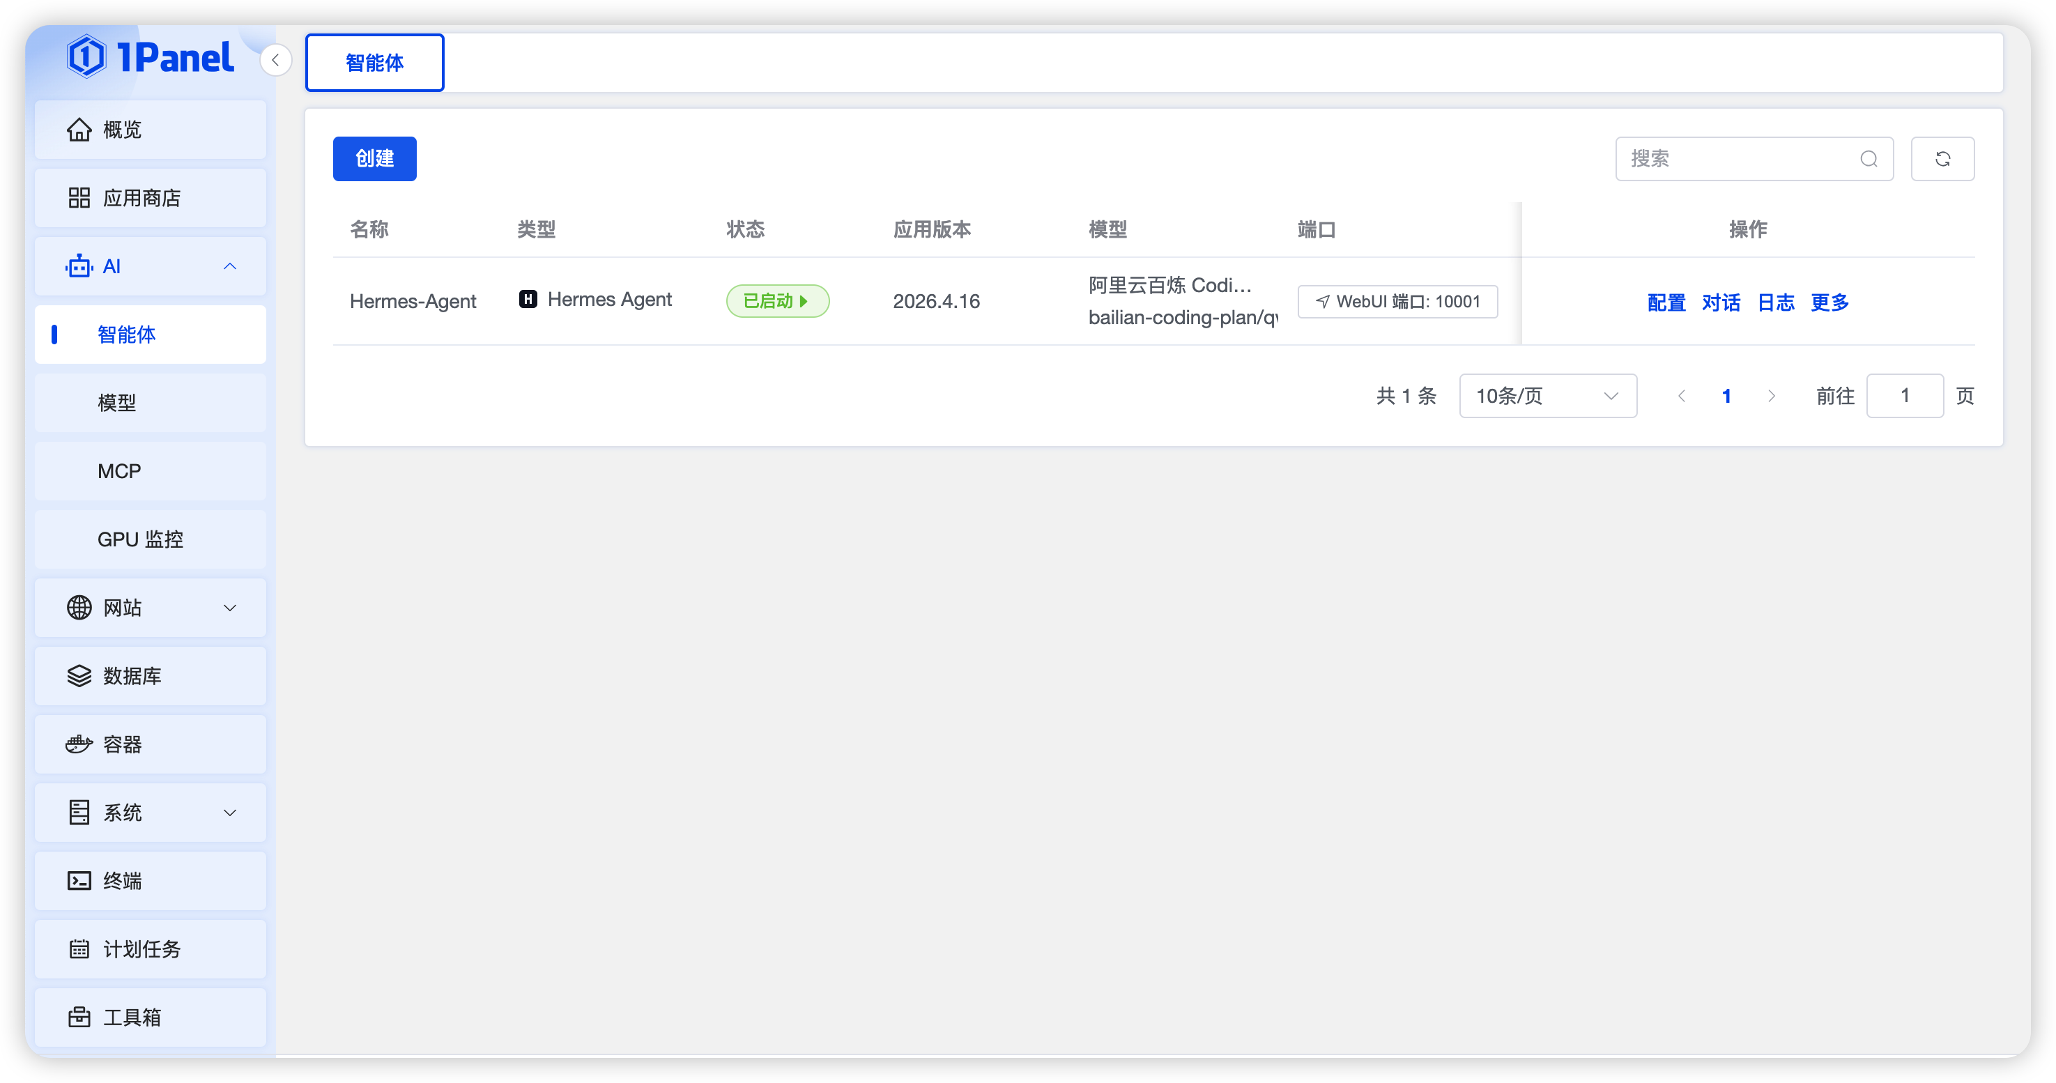Click the calendar icon next to 计划任务
This screenshot has width=2056, height=1083.
(x=79, y=949)
